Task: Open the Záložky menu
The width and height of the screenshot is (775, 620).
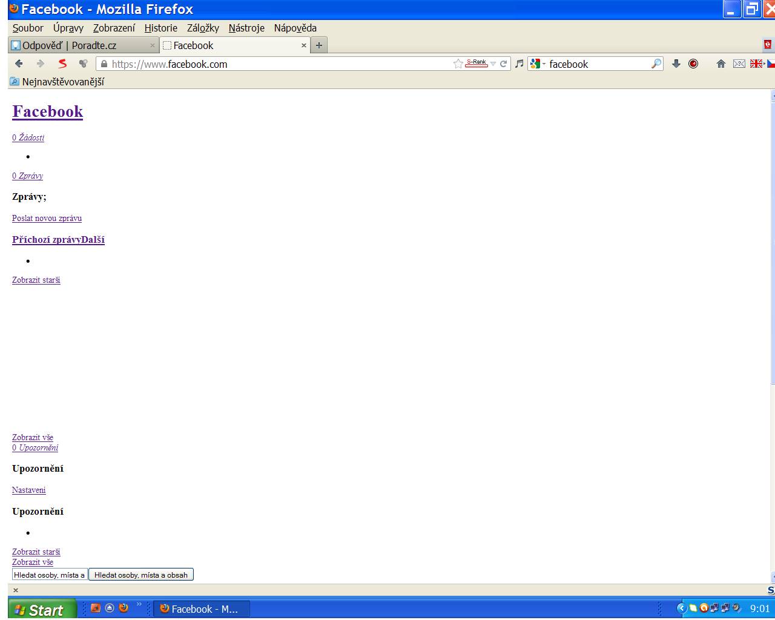Action: pyautogui.click(x=203, y=28)
